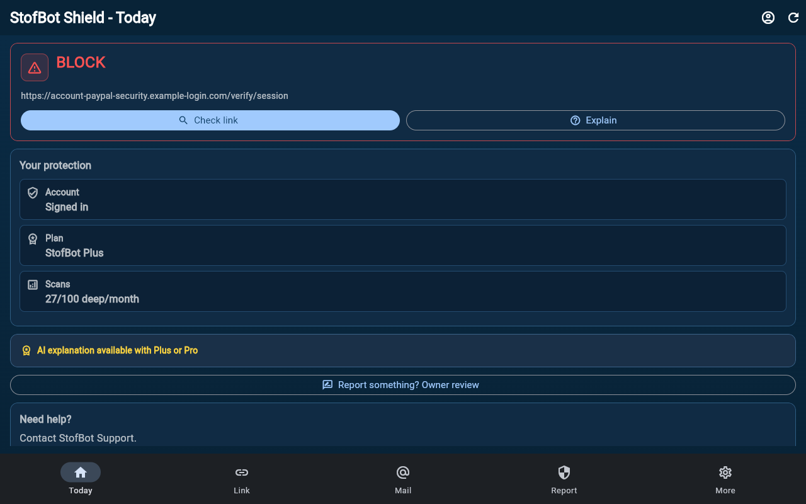
Task: Switch to the Link tab
Action: (x=242, y=479)
